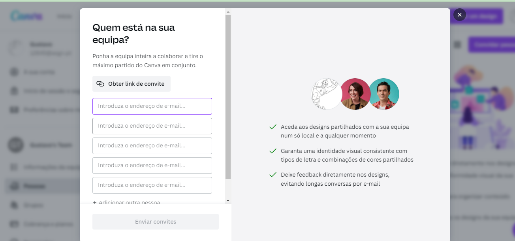Click Adicionar outra pessoa plus link

click(126, 202)
